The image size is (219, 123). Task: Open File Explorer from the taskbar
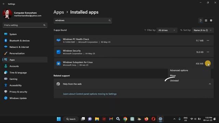pos(97,119)
